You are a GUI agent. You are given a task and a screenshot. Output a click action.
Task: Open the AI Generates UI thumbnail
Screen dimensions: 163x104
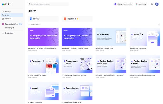click(43, 64)
